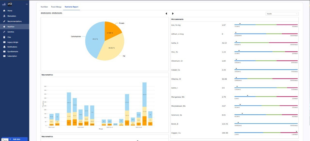This screenshot has height=141, width=310.
Task: Click the Boron value 110.45
Action: (x=225, y=124)
